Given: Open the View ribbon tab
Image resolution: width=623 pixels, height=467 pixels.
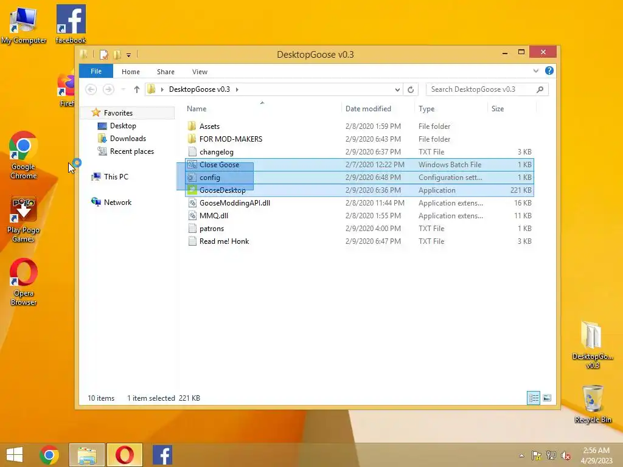Looking at the screenshot, I should (200, 72).
